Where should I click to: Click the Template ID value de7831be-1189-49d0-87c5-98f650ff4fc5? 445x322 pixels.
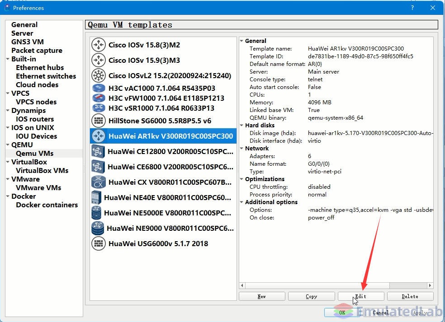[x=360, y=56]
